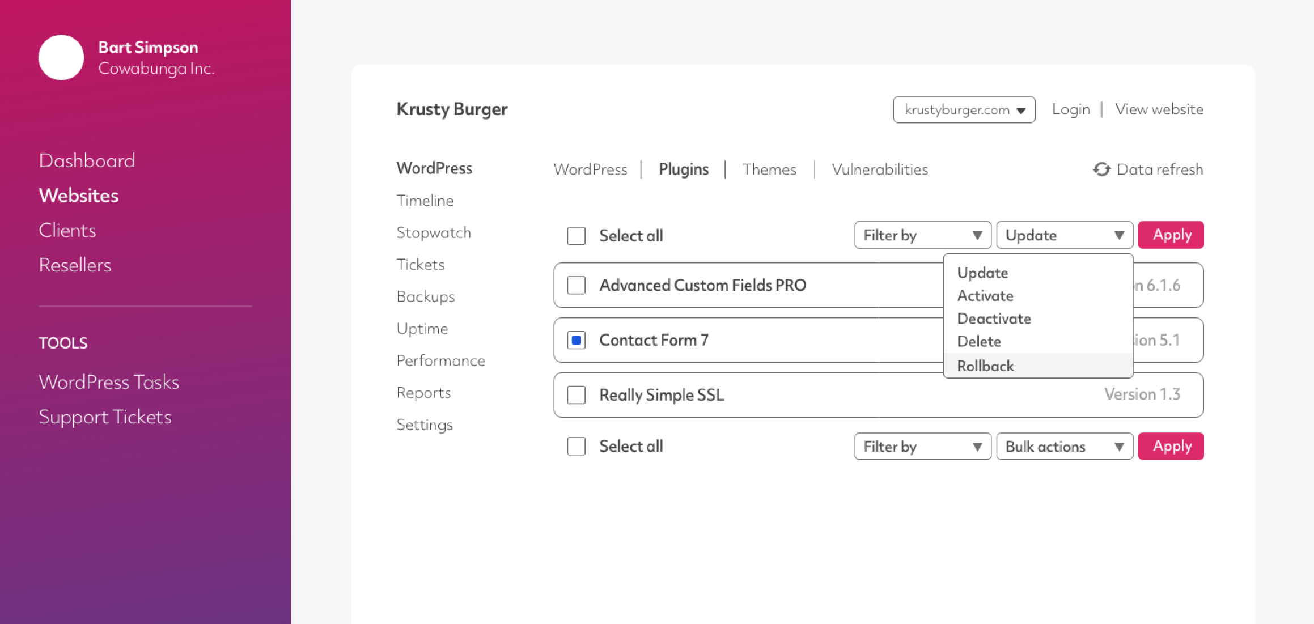The image size is (1314, 624).
Task: Open the Reports section
Action: (x=424, y=393)
